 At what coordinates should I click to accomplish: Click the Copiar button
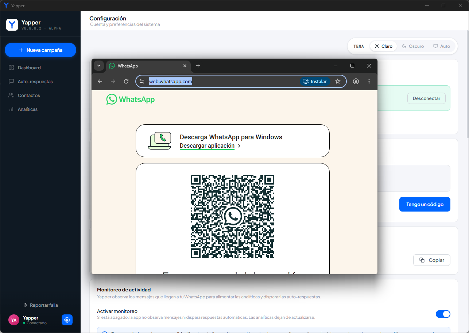432,260
